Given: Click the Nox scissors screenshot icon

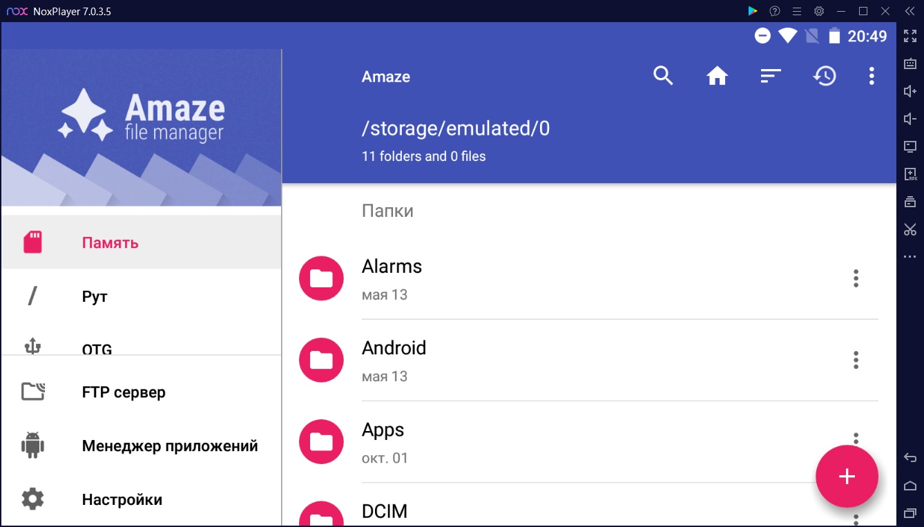Looking at the screenshot, I should (910, 229).
